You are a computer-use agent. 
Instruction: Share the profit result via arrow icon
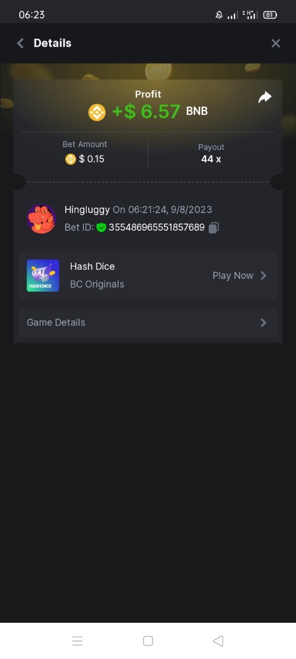click(265, 97)
